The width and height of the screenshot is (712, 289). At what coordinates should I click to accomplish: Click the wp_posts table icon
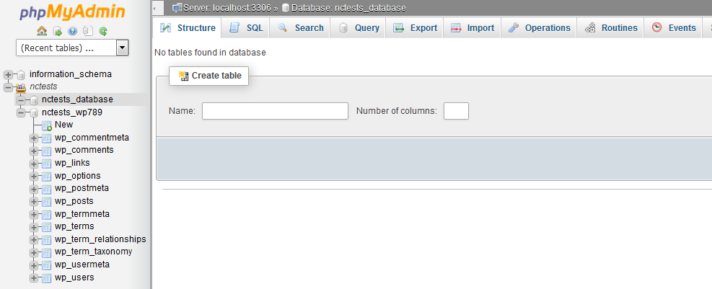coord(47,202)
